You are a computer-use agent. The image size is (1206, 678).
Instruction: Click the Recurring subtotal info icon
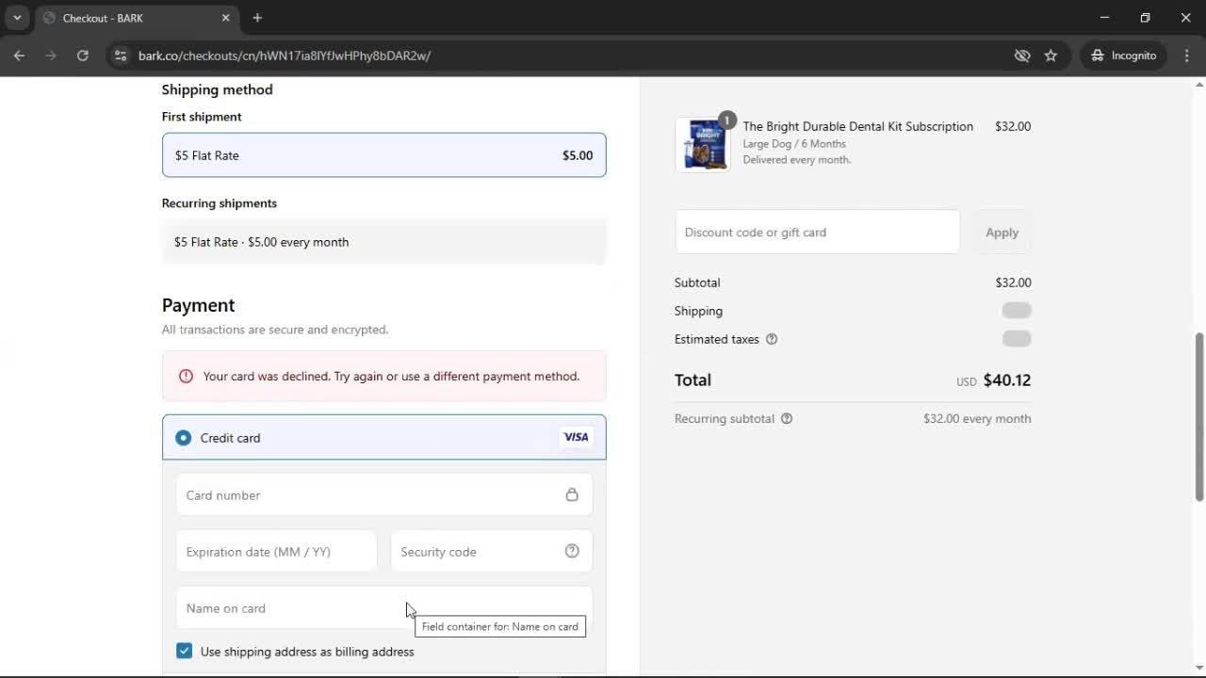(x=787, y=418)
